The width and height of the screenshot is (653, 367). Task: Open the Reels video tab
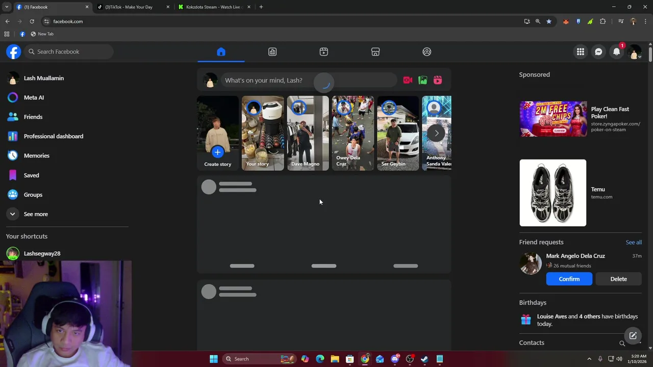point(324,51)
